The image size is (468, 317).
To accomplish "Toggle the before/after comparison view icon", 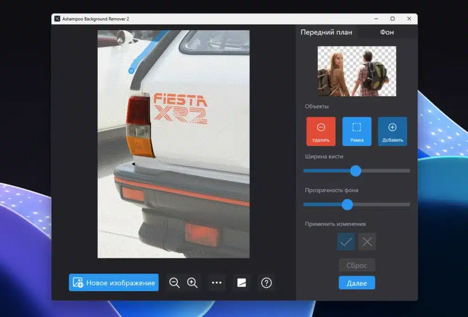I will click(241, 283).
